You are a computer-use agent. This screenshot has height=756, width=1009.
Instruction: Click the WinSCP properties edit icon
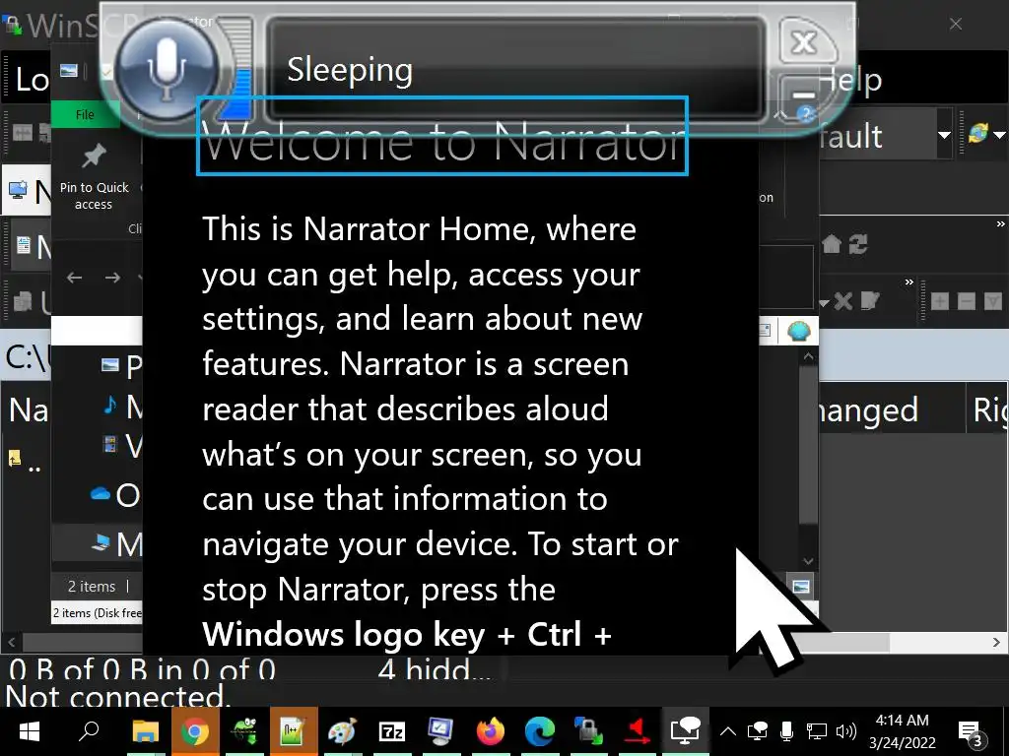(870, 301)
